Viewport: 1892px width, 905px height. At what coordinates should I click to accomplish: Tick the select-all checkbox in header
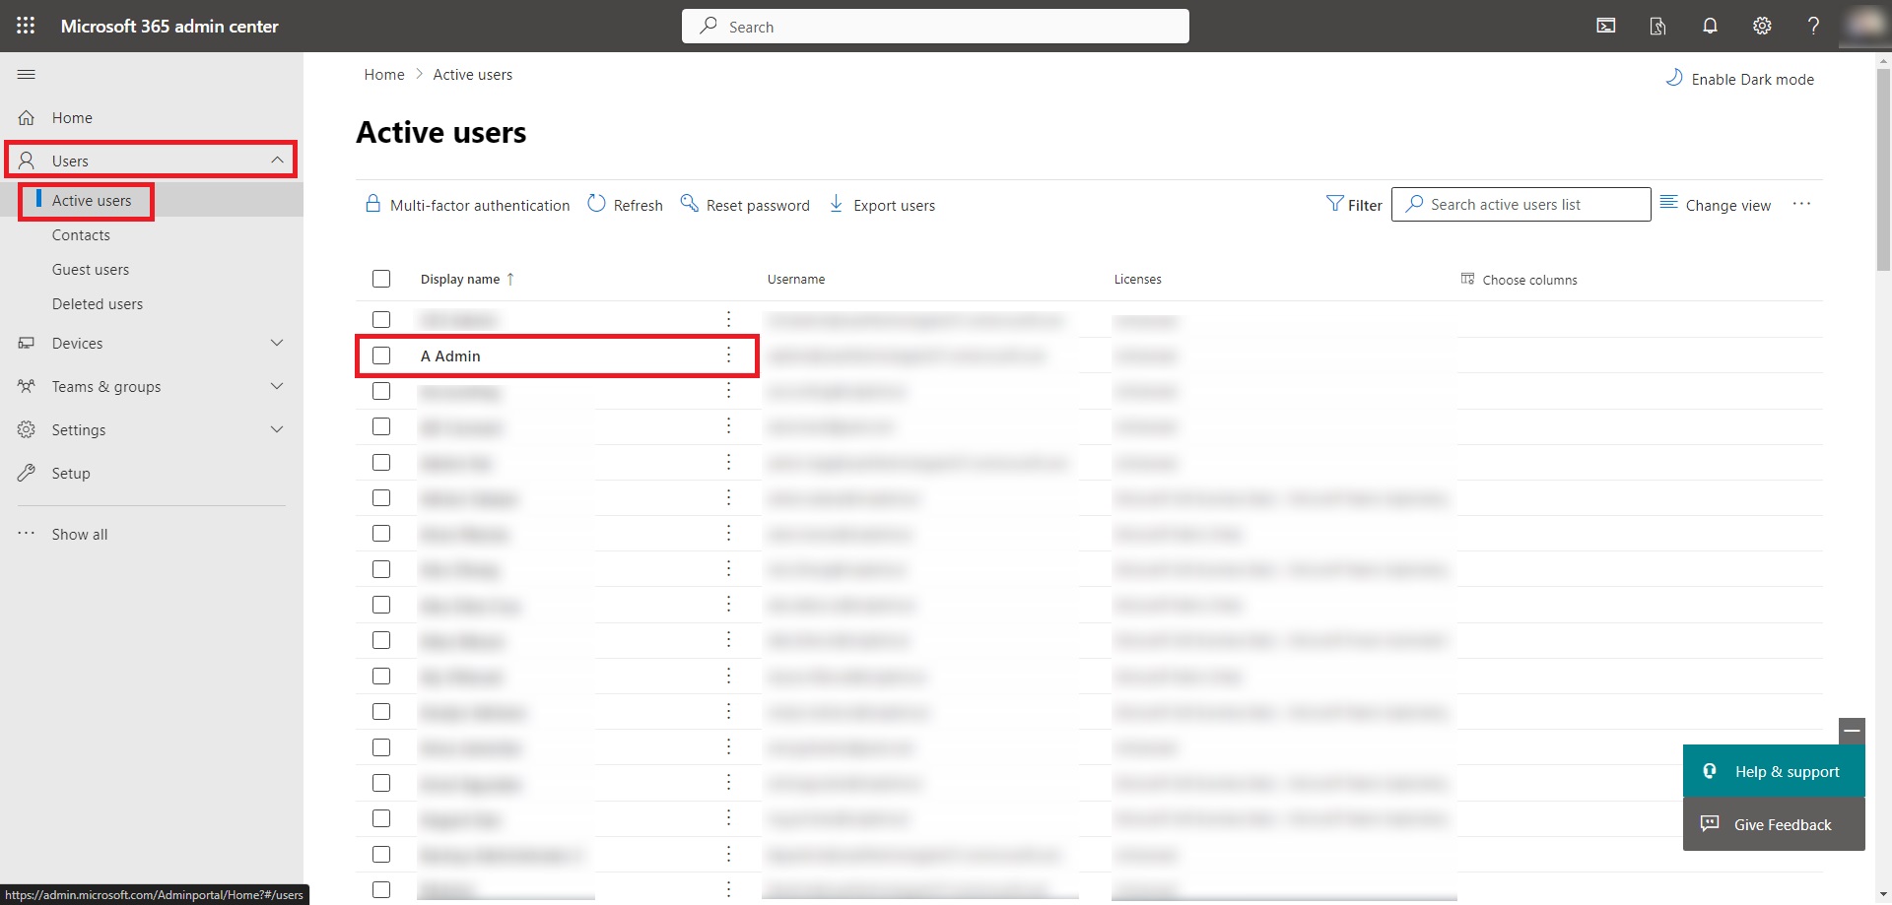(x=381, y=279)
